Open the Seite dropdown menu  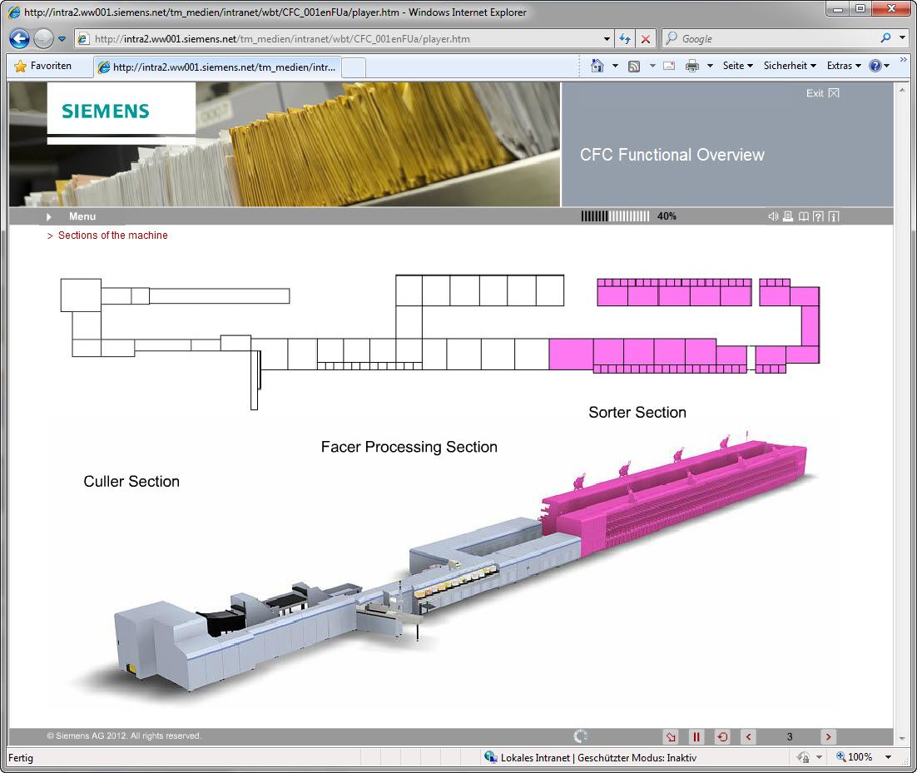(x=737, y=66)
